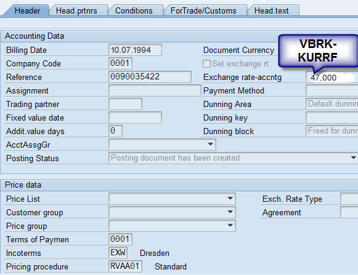Toggle the Set exchange rt checkbox
Screen dimensions: 358x275
[x=206, y=63]
